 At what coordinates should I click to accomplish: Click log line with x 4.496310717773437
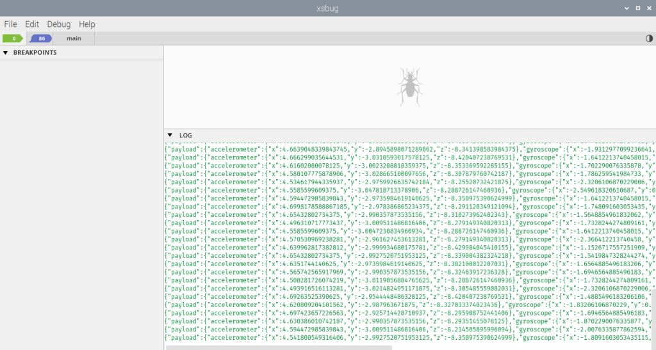410,223
